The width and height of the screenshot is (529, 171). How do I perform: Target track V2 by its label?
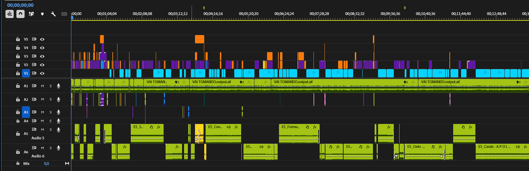click(26, 65)
